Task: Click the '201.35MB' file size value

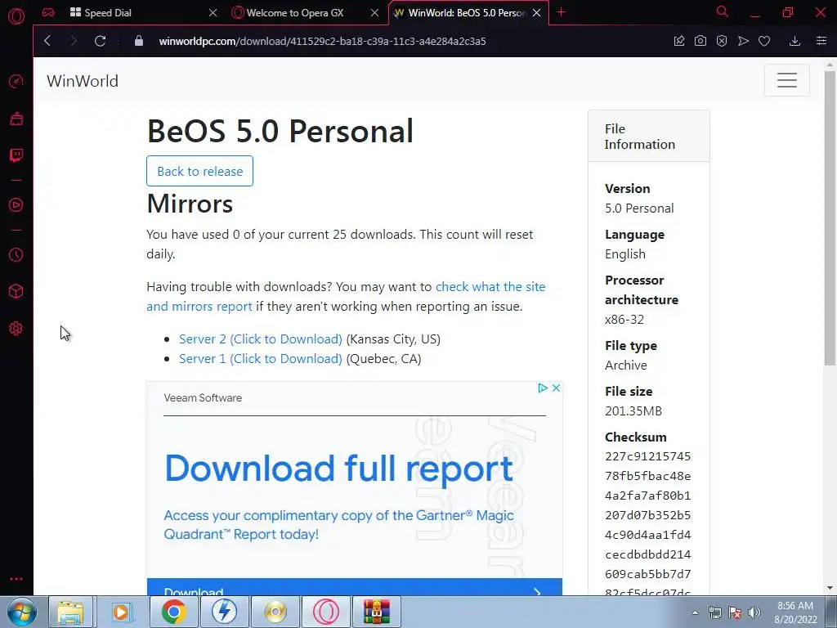Action: (633, 410)
